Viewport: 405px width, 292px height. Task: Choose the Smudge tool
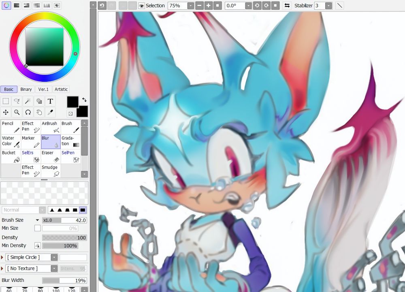coord(51,171)
